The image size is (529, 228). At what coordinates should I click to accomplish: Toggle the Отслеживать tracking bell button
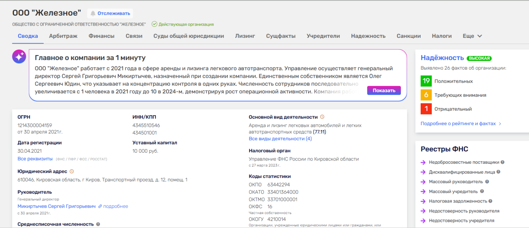pos(110,14)
